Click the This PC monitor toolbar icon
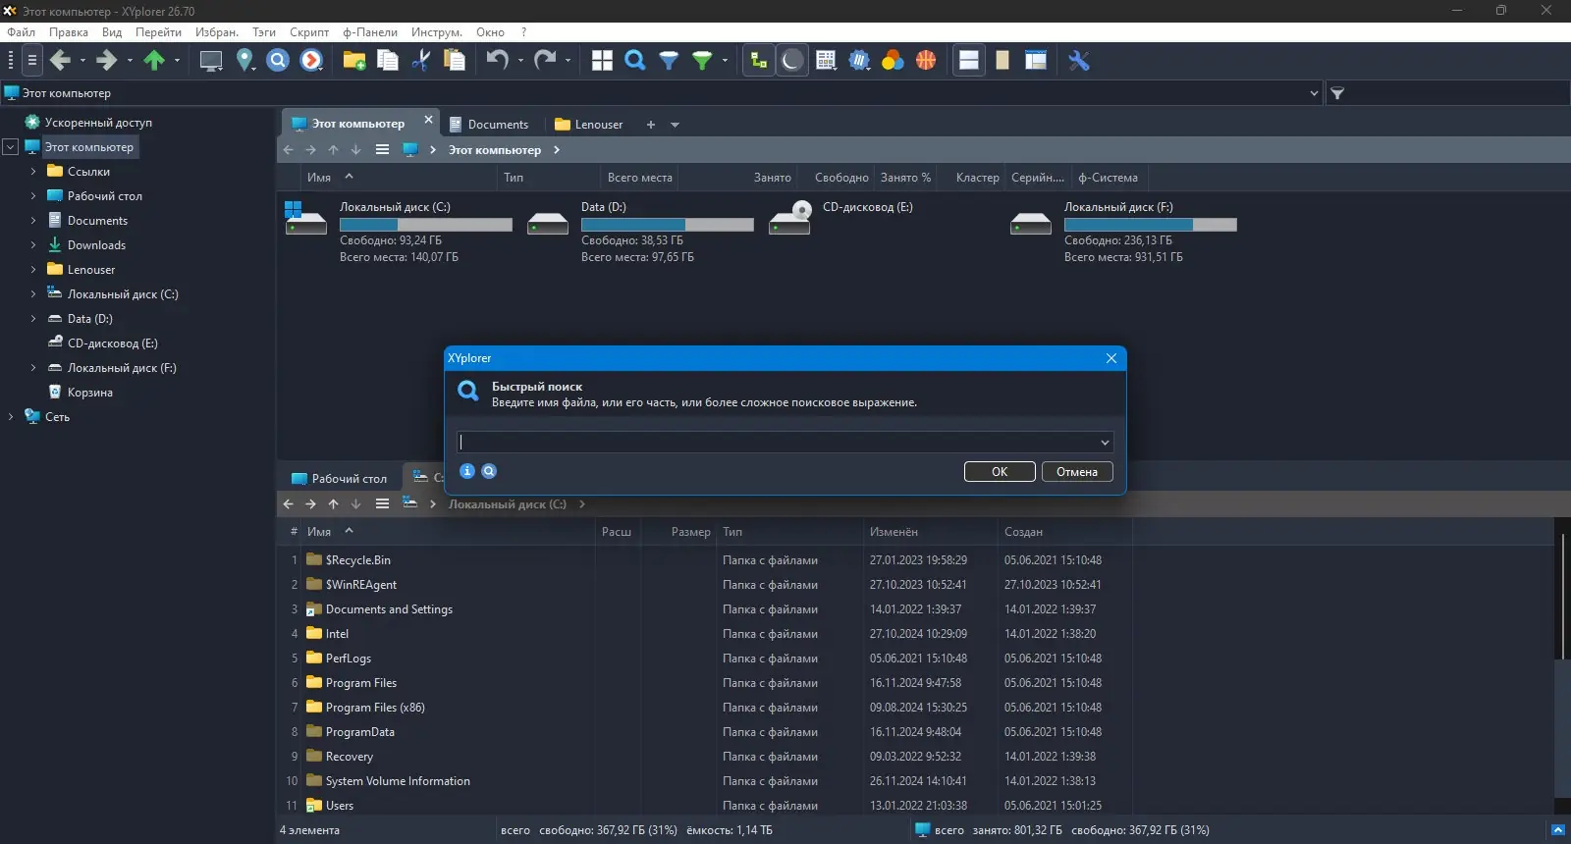This screenshot has height=844, width=1571. click(x=211, y=61)
